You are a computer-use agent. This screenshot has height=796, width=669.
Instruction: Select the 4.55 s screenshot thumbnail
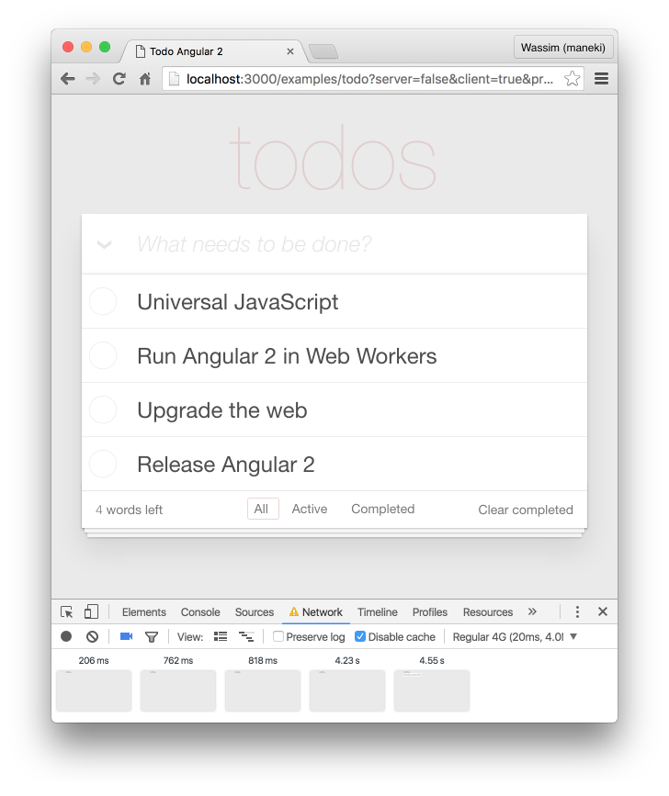pos(432,689)
